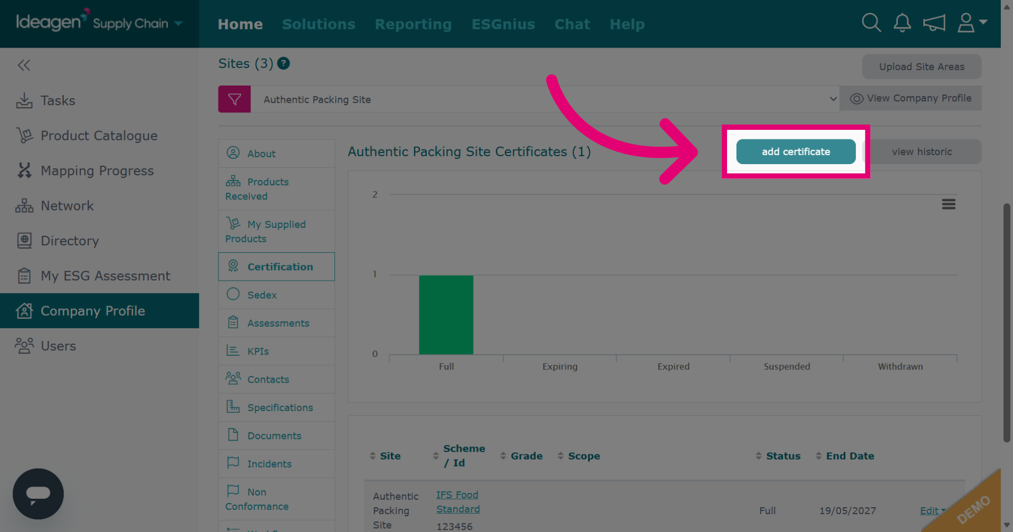Click the Upload Site Areas button

pos(922,66)
